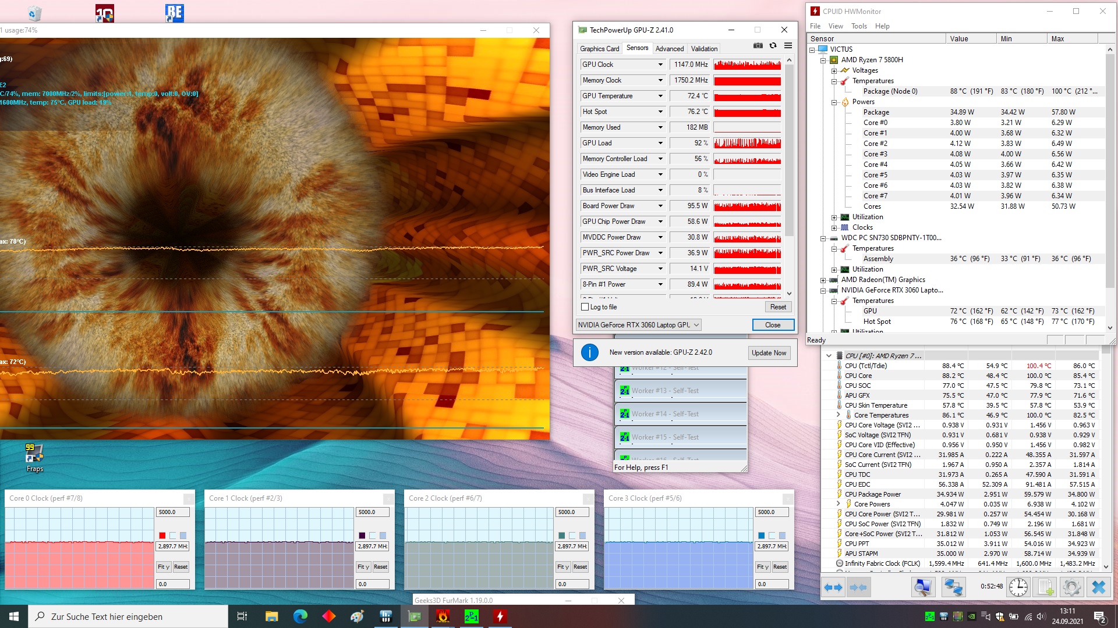The height and width of the screenshot is (628, 1118).
Task: Click the red swatch in Core 0 Clock
Action: [162, 536]
